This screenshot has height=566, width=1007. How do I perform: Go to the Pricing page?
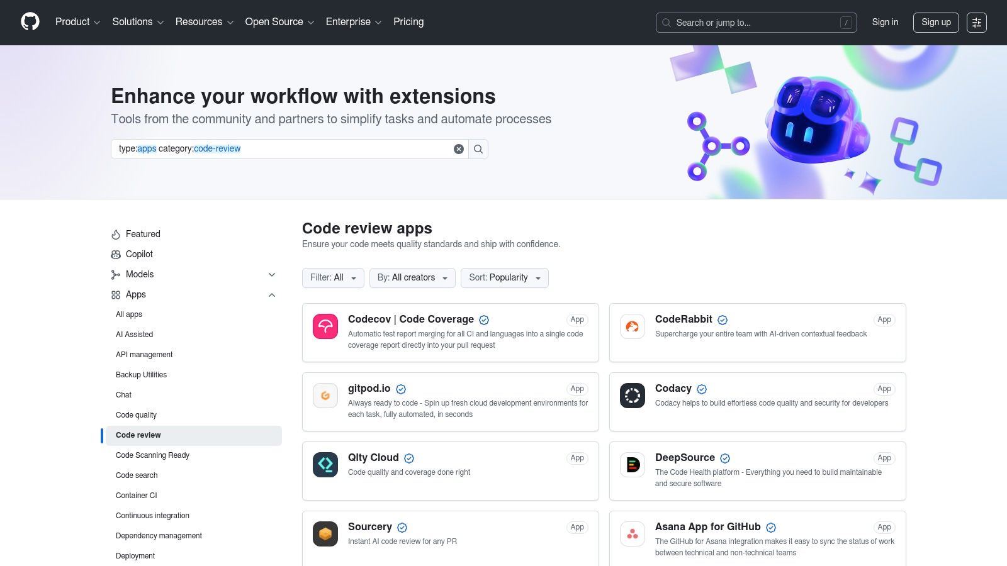click(x=408, y=22)
